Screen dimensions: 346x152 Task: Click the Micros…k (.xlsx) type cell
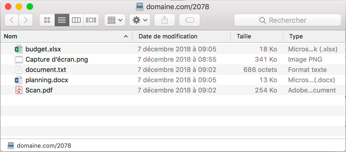(x=313, y=49)
